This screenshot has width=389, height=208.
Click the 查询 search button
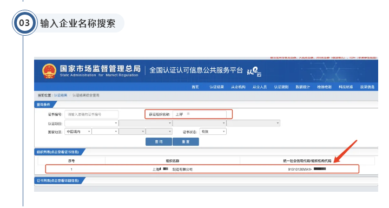tap(159, 142)
